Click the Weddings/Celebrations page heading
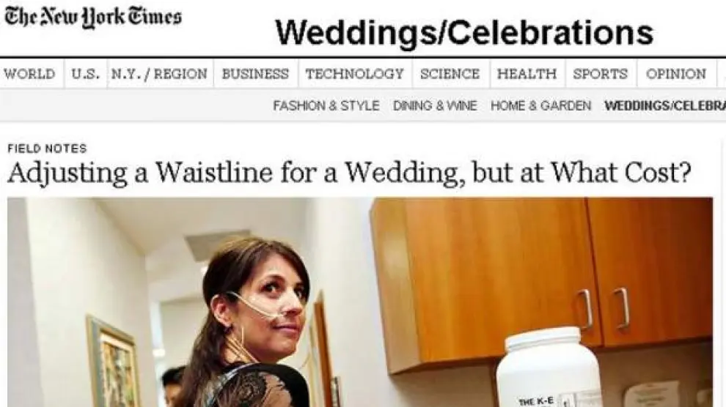726x407 pixels. pyautogui.click(x=464, y=33)
